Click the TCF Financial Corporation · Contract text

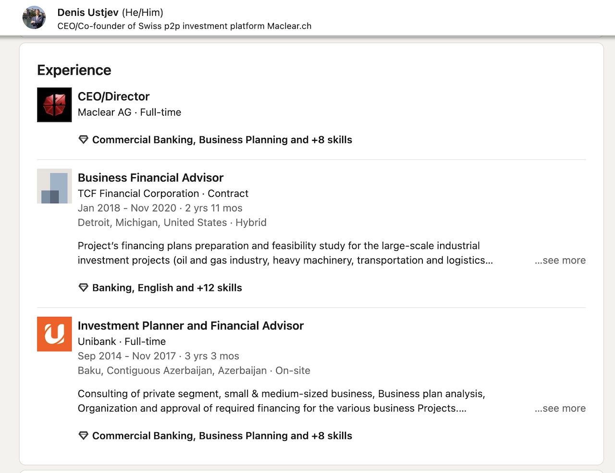pos(163,194)
